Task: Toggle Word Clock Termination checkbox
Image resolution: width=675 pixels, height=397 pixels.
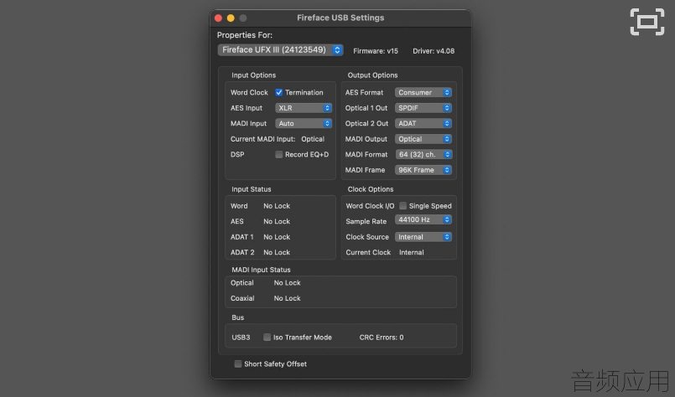Action: pos(279,92)
